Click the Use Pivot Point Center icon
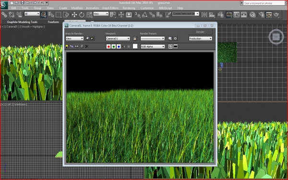288x180 pixels. coord(113,14)
